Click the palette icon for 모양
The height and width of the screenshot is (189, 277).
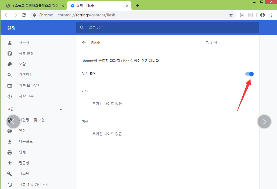tap(10, 64)
